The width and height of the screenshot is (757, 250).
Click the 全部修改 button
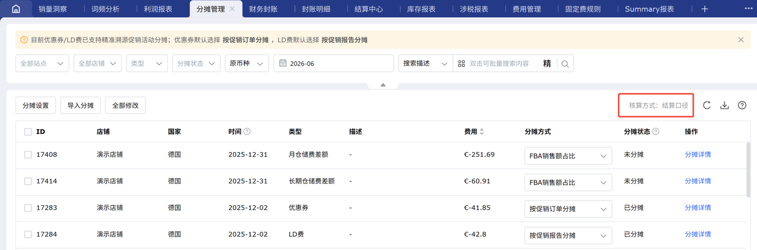tap(125, 106)
